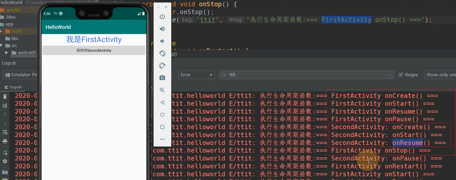Restart logcat with green arrow icon
The image size is (456, 180).
click(5, 153)
